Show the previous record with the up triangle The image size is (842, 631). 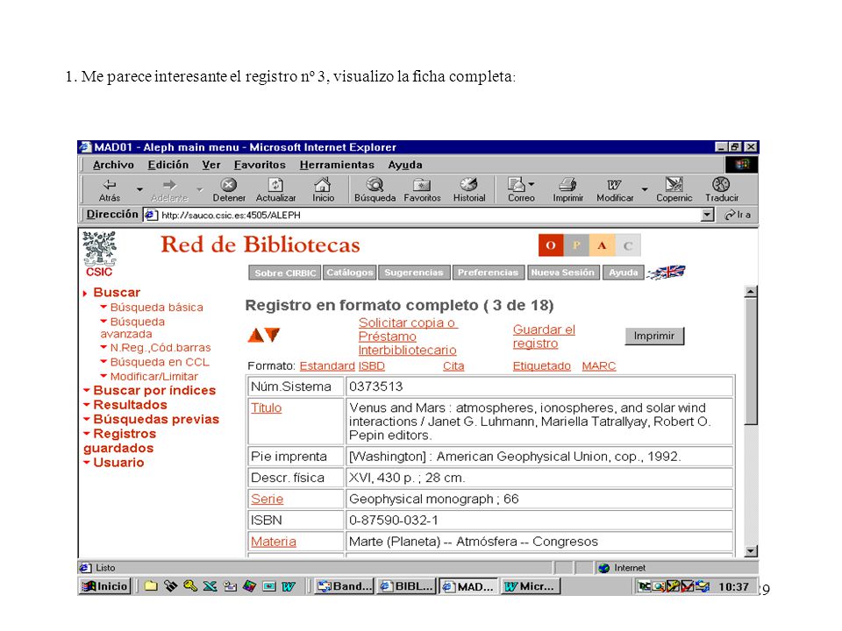tap(255, 336)
